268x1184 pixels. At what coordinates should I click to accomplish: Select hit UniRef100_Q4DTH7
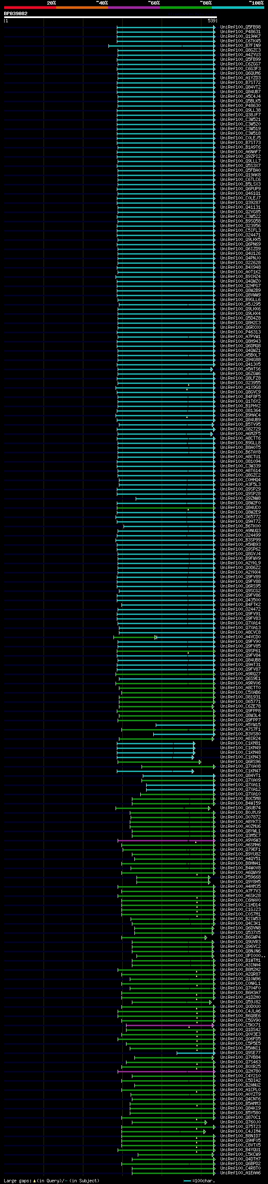point(240,1159)
